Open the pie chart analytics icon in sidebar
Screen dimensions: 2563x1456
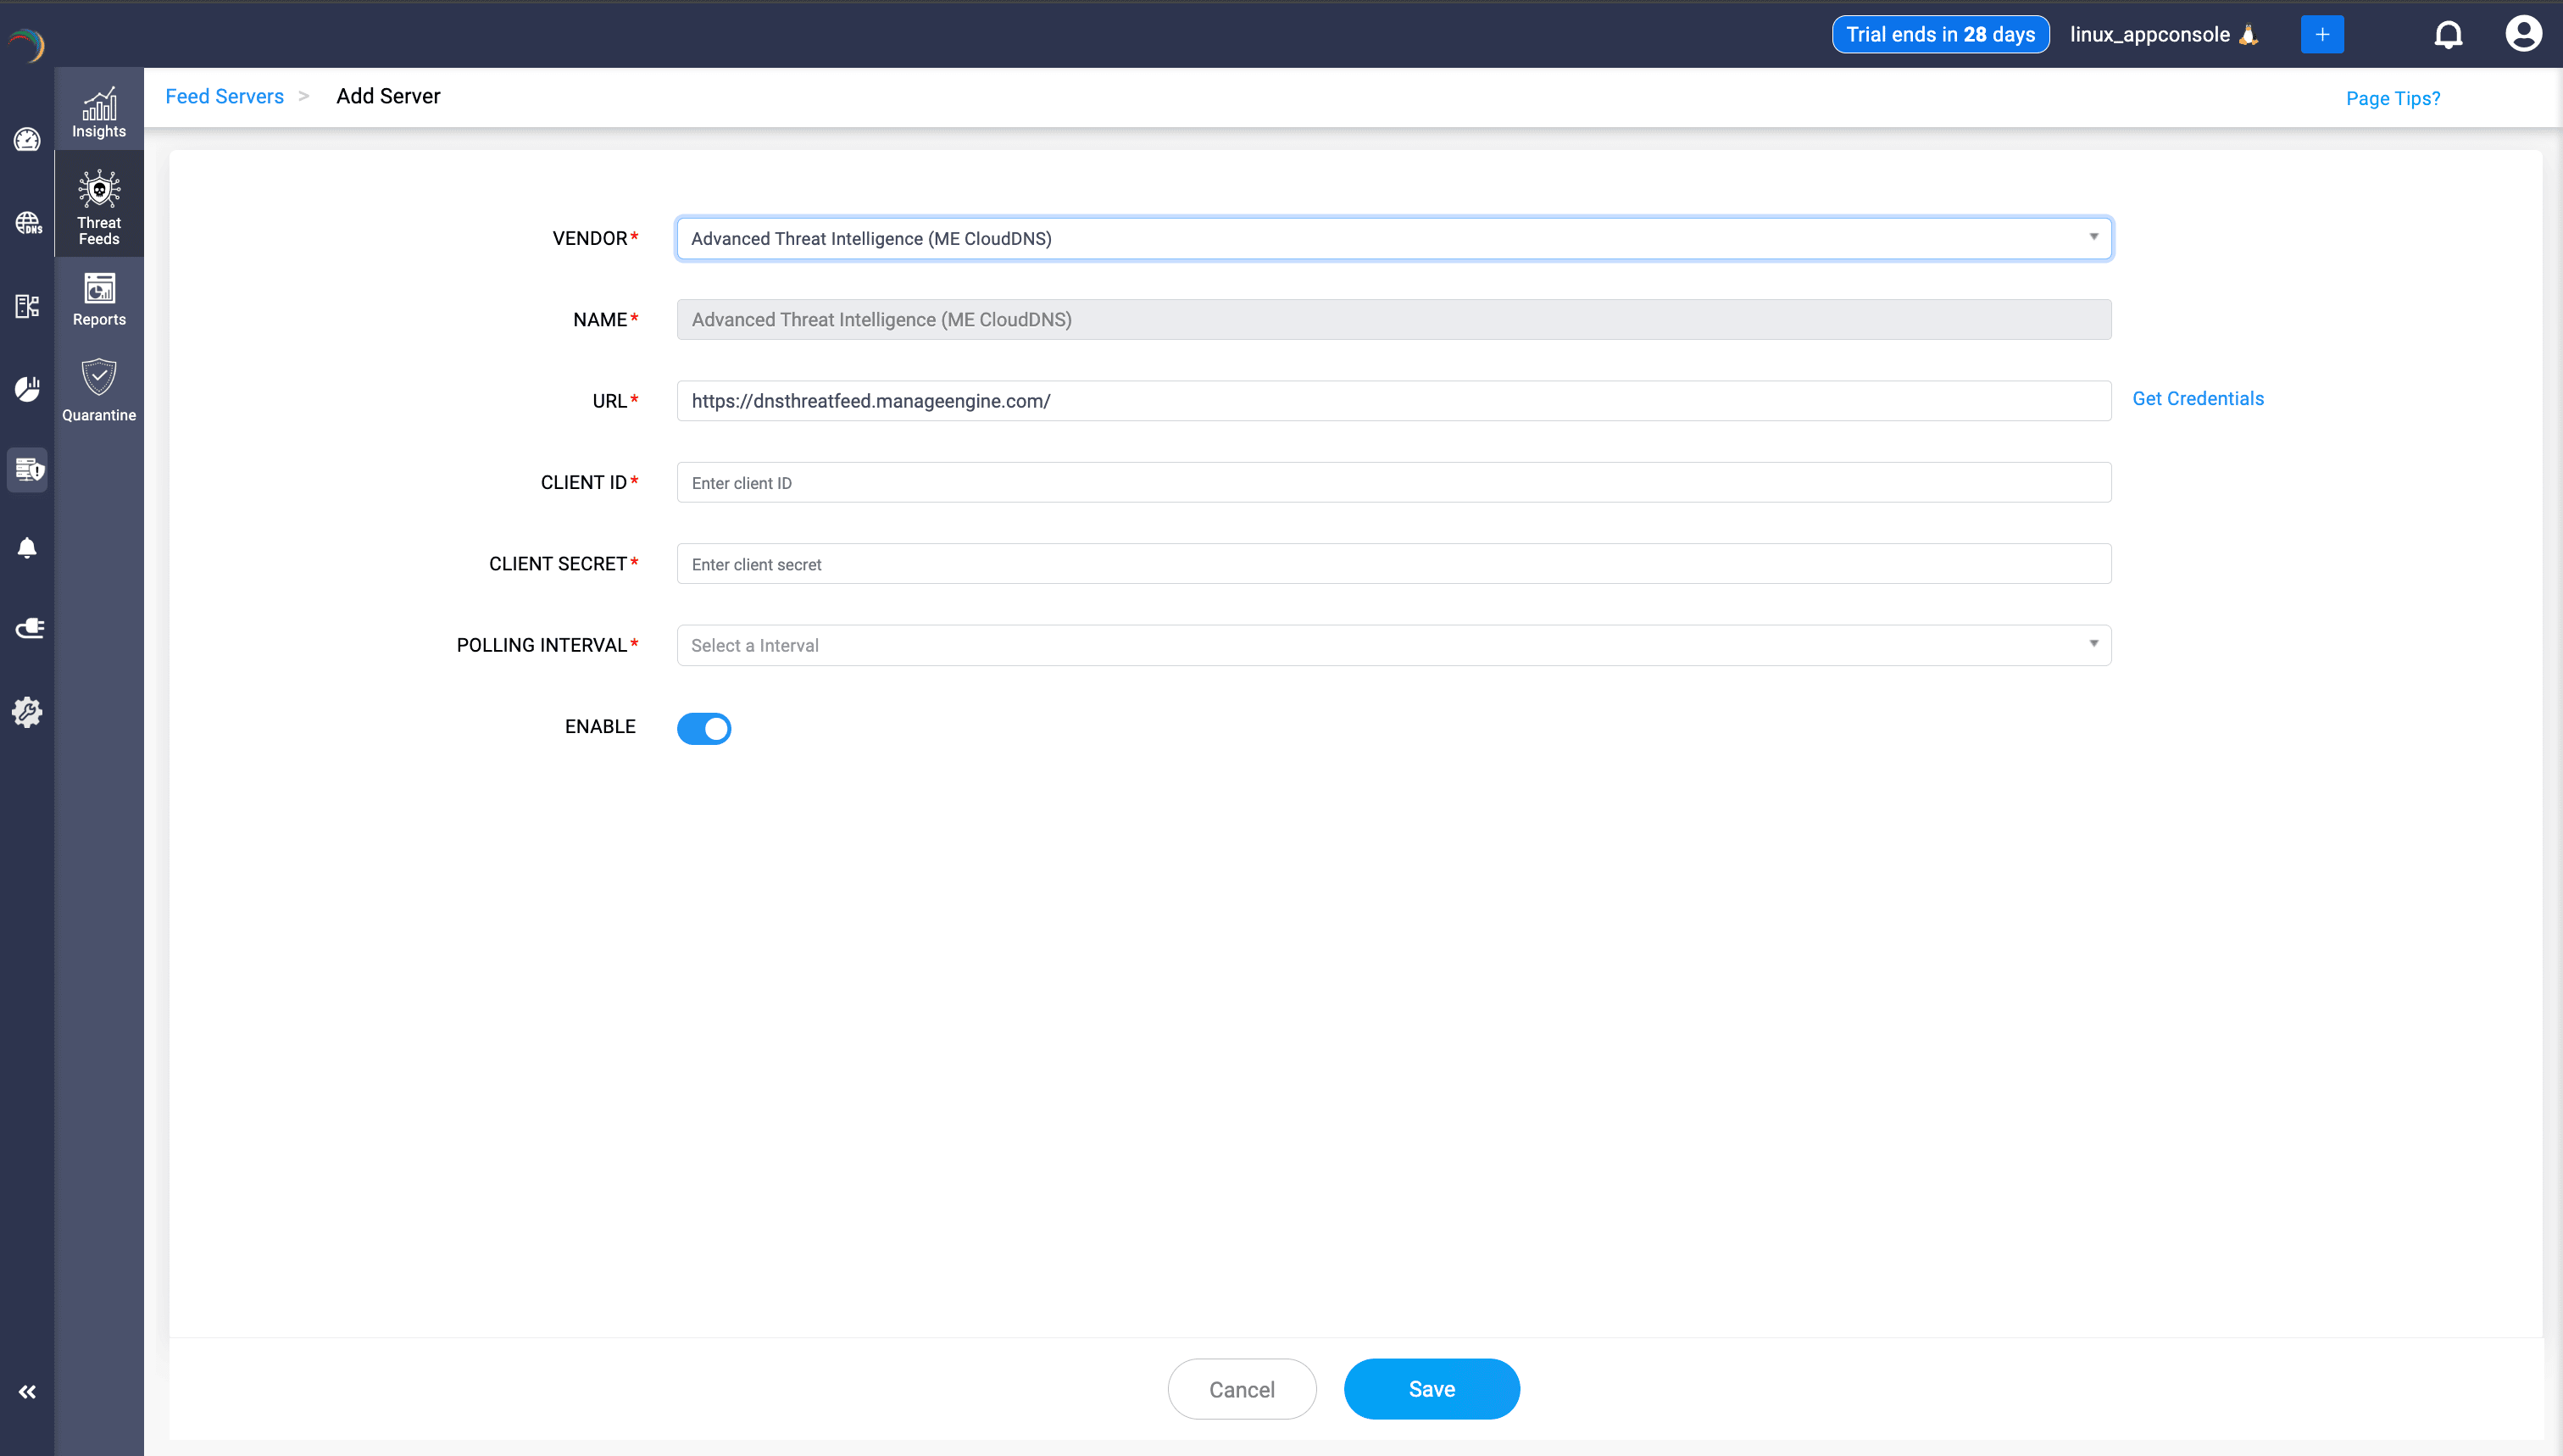[x=27, y=389]
